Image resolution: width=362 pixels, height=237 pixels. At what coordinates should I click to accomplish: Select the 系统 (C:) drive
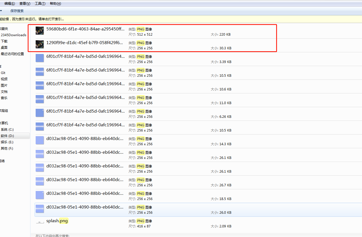(7, 130)
